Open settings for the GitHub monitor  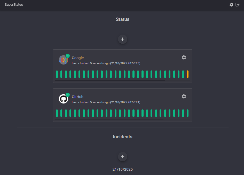click(x=184, y=96)
